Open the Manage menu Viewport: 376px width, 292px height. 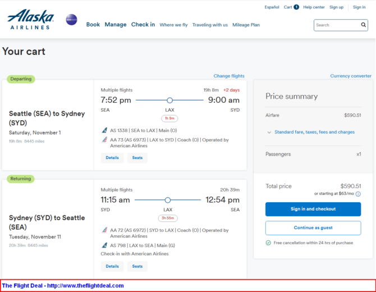coord(116,25)
